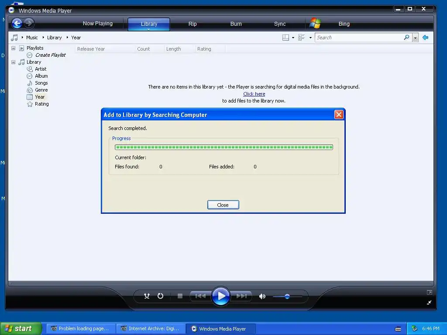
Task: Select Album in the library tree
Action: pyautogui.click(x=41, y=76)
